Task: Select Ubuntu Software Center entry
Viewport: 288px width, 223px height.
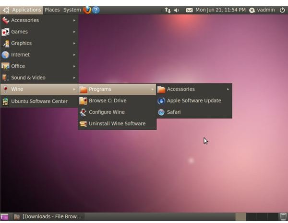Action: (x=39, y=101)
